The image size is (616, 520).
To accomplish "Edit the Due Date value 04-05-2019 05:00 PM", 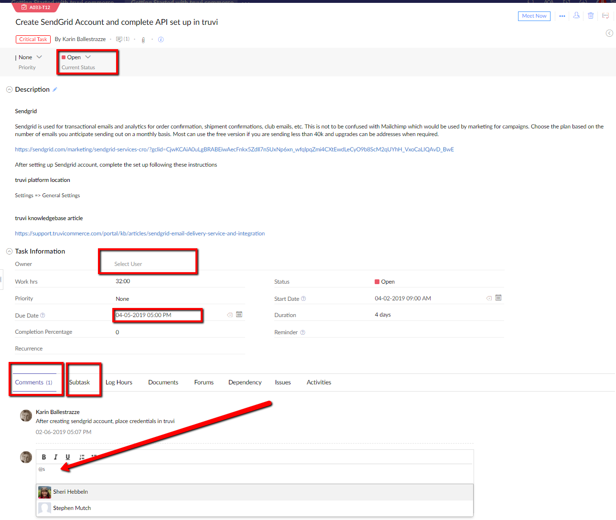I will [143, 315].
